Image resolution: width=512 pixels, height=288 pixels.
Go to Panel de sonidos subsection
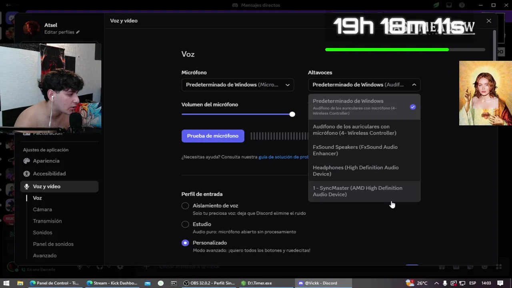point(53,244)
